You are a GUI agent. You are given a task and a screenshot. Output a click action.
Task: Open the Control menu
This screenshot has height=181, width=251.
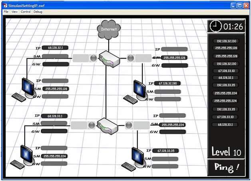26,12
